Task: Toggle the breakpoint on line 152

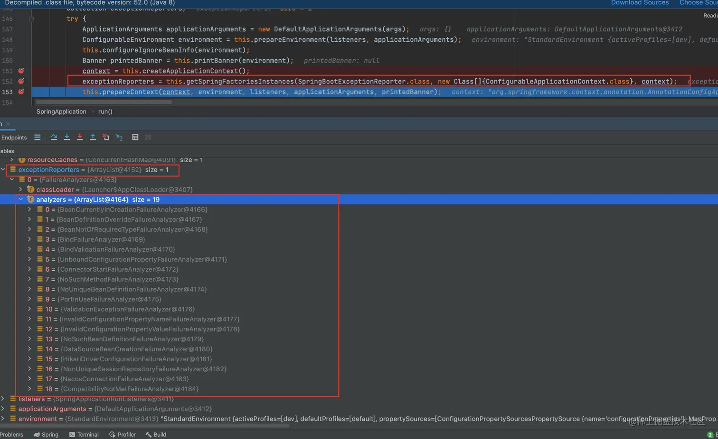Action: pos(21,81)
